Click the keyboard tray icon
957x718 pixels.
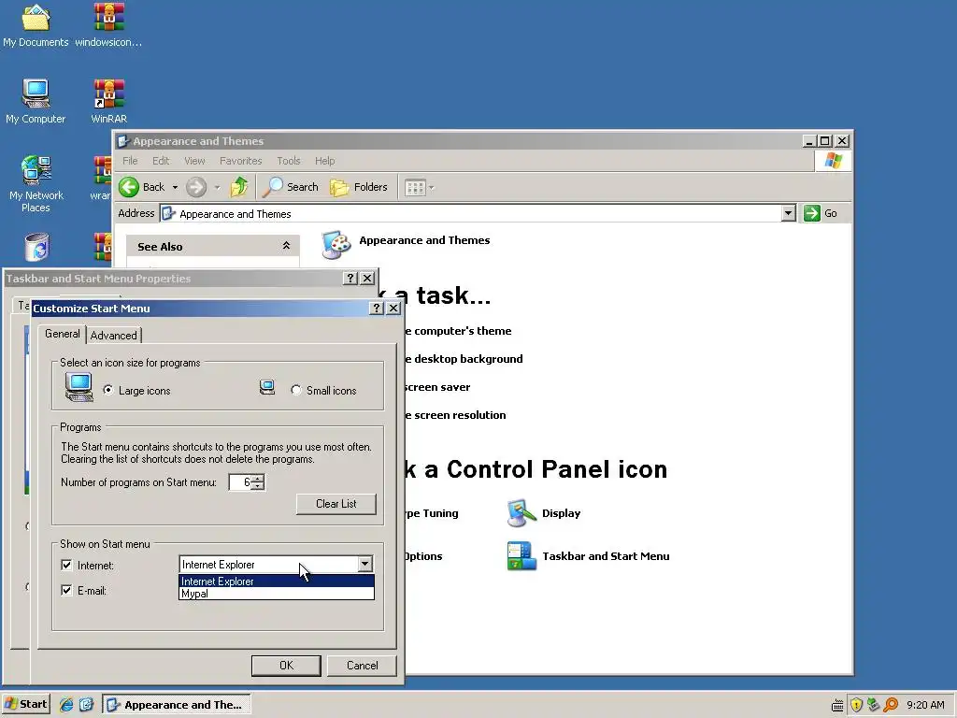(837, 705)
